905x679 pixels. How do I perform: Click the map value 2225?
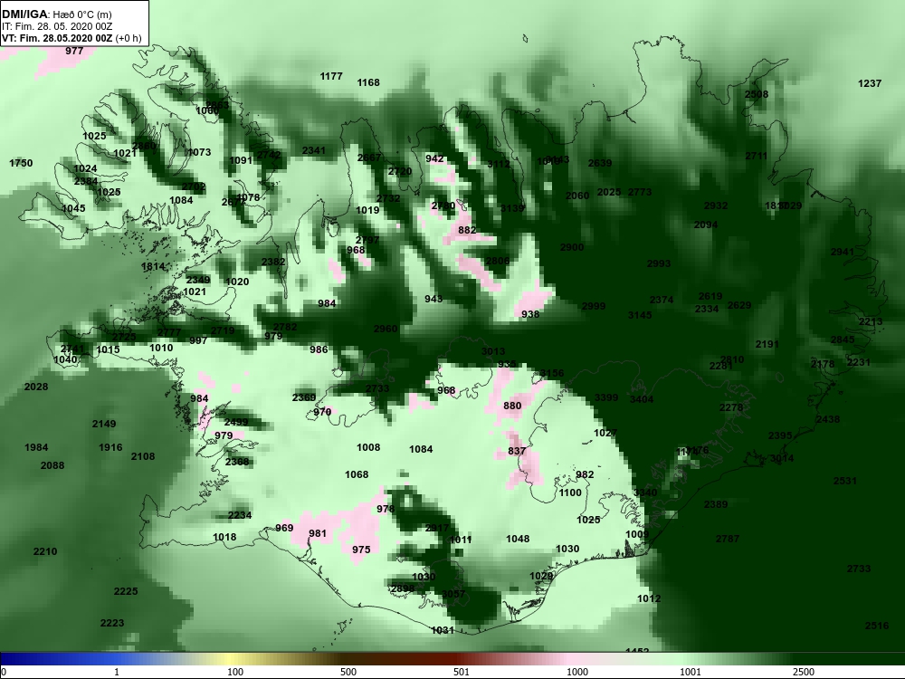(126, 591)
